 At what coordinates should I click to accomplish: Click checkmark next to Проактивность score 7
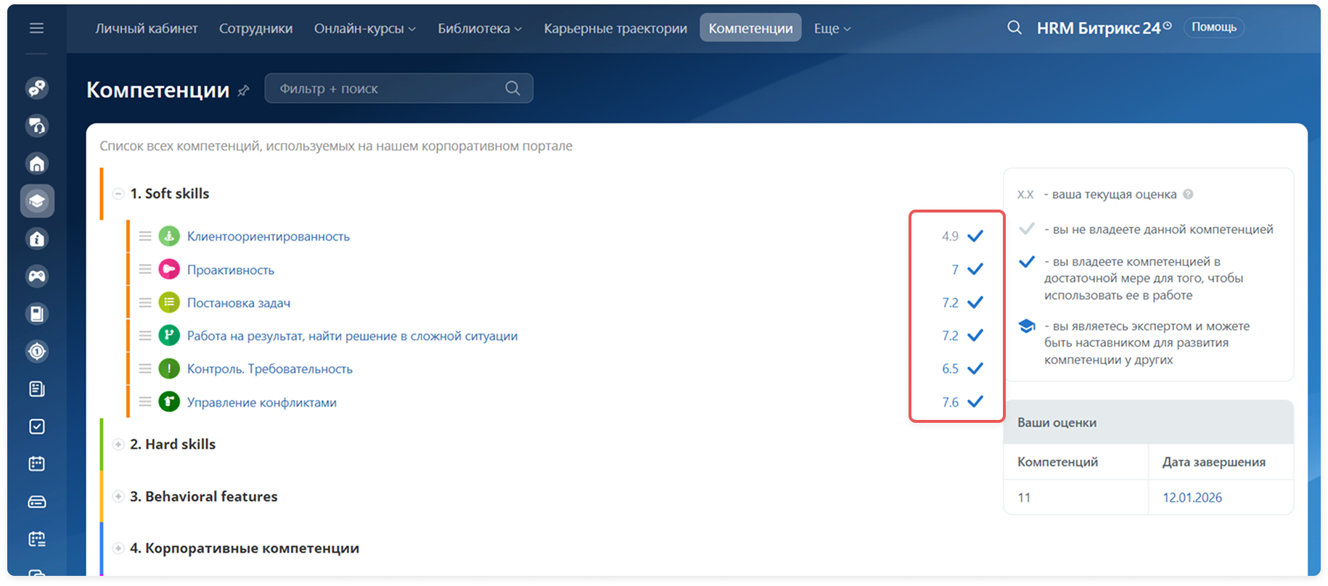tap(975, 269)
